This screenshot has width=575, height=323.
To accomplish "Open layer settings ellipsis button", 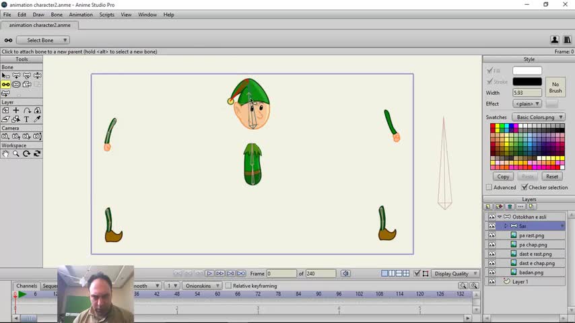I will coord(520,207).
